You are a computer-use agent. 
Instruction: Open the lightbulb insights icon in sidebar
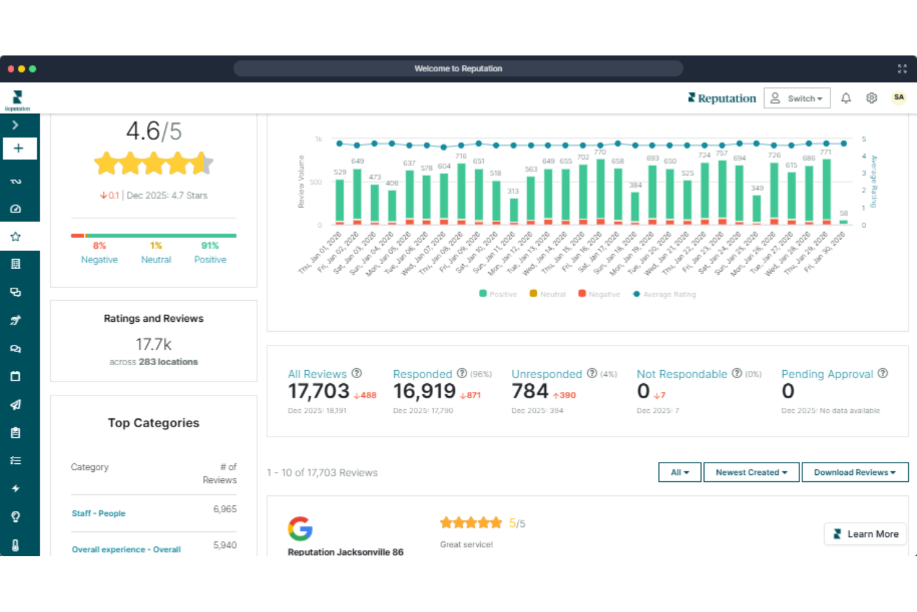coord(16,517)
